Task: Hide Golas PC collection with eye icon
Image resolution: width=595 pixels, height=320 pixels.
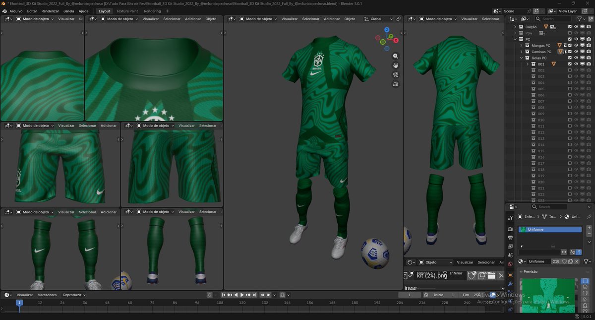Action: 576,58
